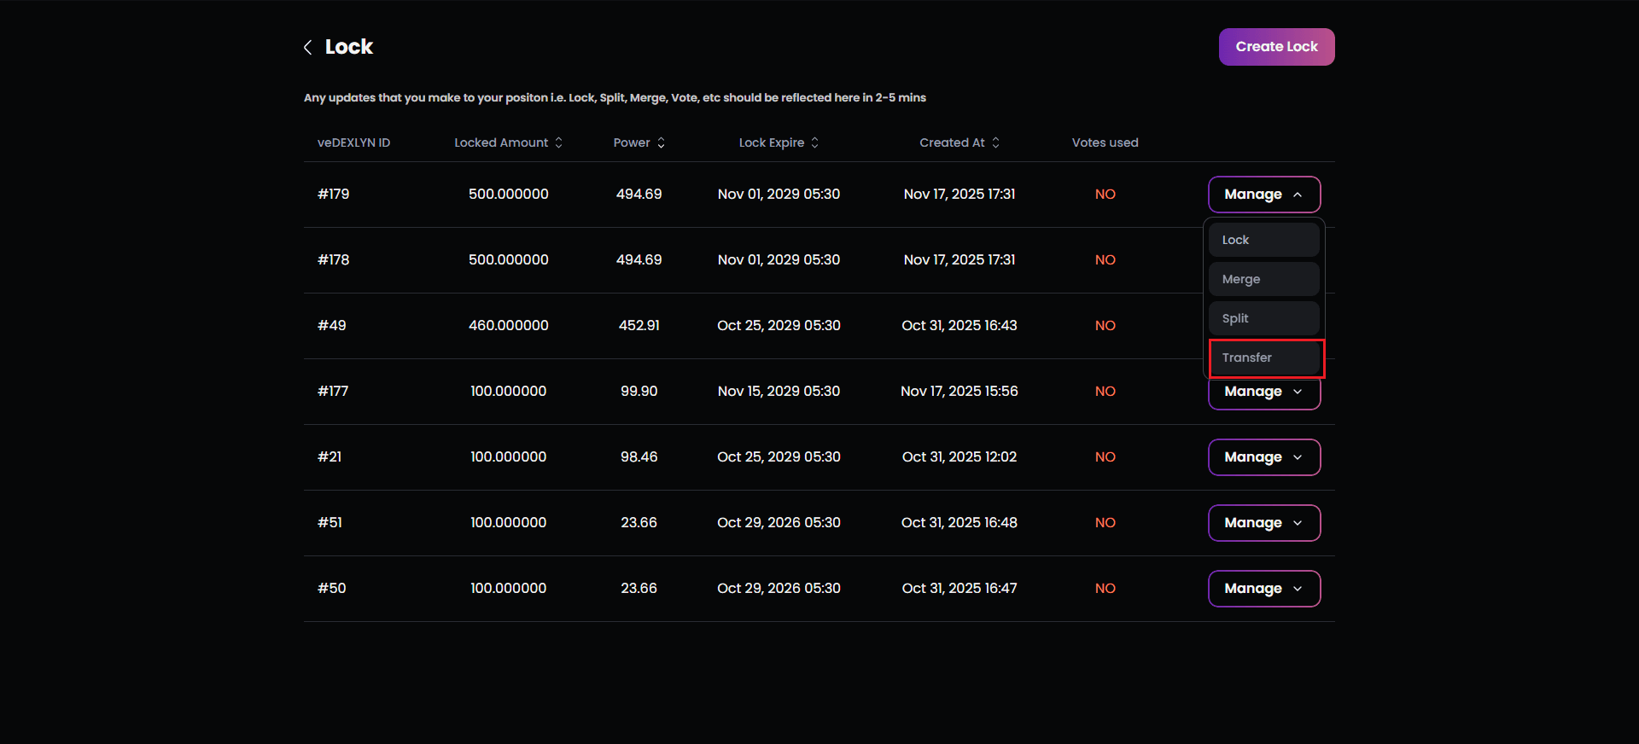Image resolution: width=1639 pixels, height=744 pixels.
Task: Select the #49 lock row ID
Action: point(332,325)
